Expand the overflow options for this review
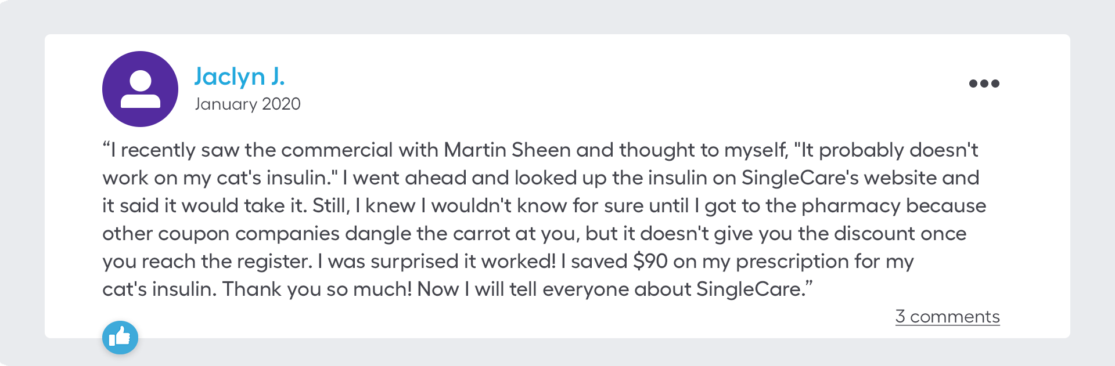The image size is (1115, 366). point(984,84)
